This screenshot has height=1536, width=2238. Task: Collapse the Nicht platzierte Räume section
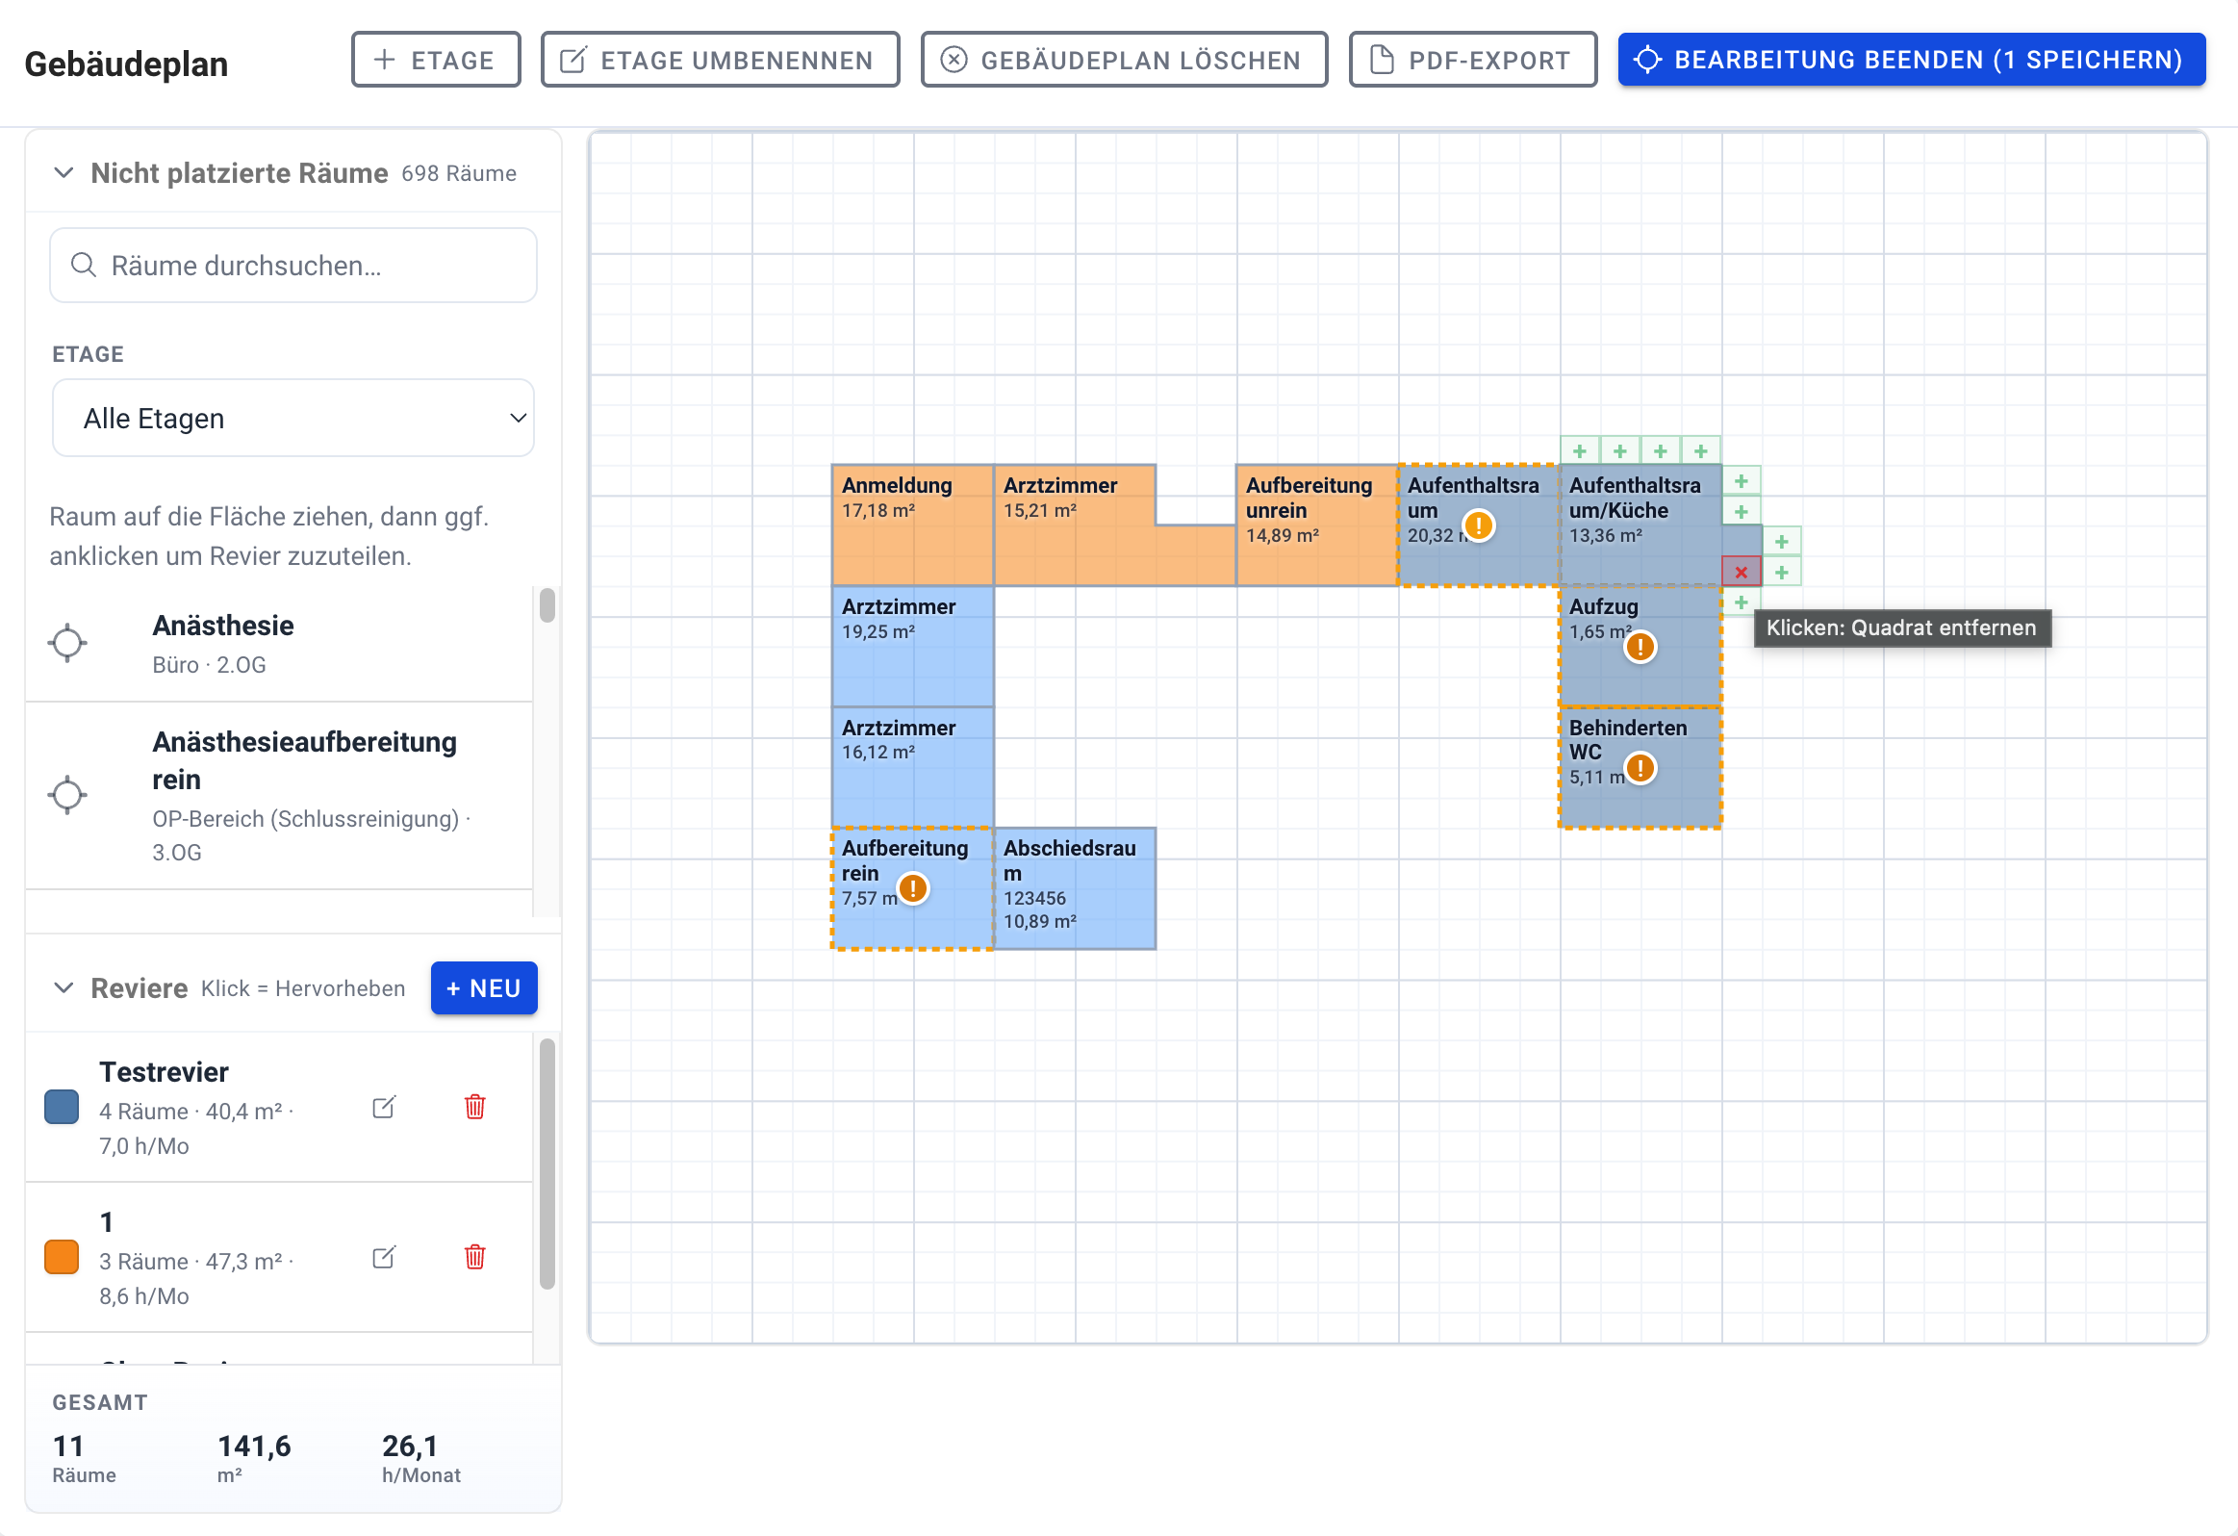click(x=64, y=173)
